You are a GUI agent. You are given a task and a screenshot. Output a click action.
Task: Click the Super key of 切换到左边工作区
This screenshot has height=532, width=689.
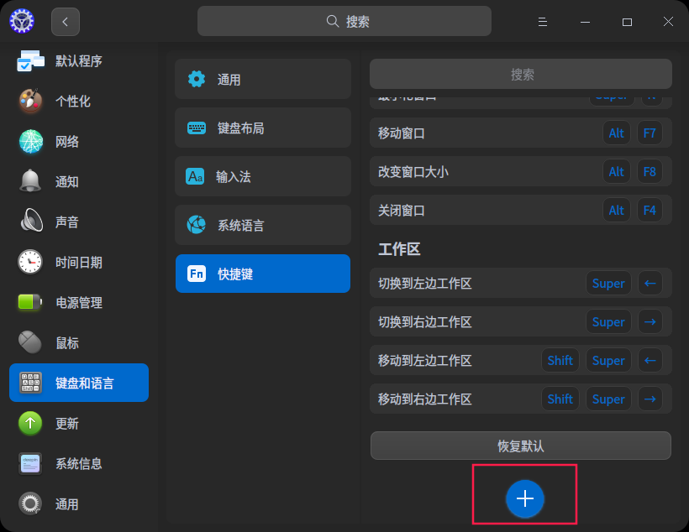point(608,283)
